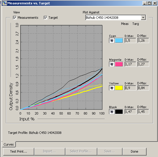Click the Bizhub C450 14042008 combo box
The height and width of the screenshot is (157, 158).
click(115, 18)
